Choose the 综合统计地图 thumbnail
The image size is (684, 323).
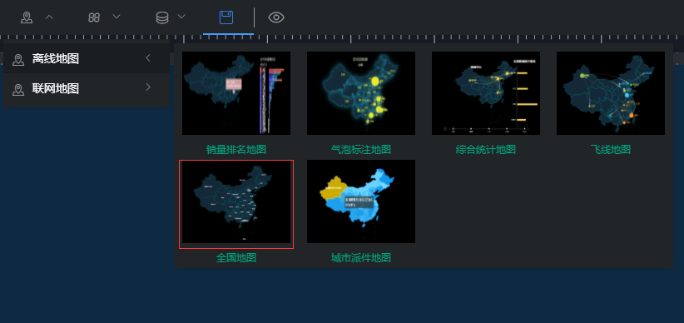pyautogui.click(x=485, y=93)
